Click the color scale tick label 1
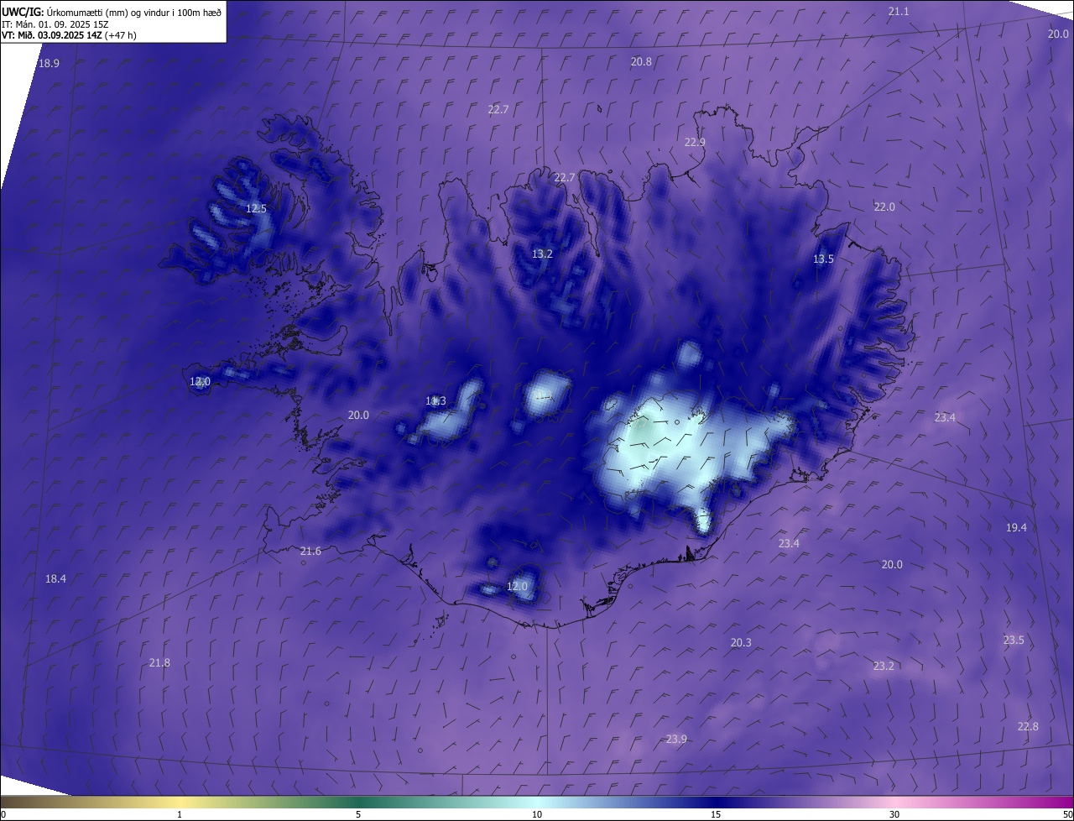The image size is (1074, 821). point(180,815)
